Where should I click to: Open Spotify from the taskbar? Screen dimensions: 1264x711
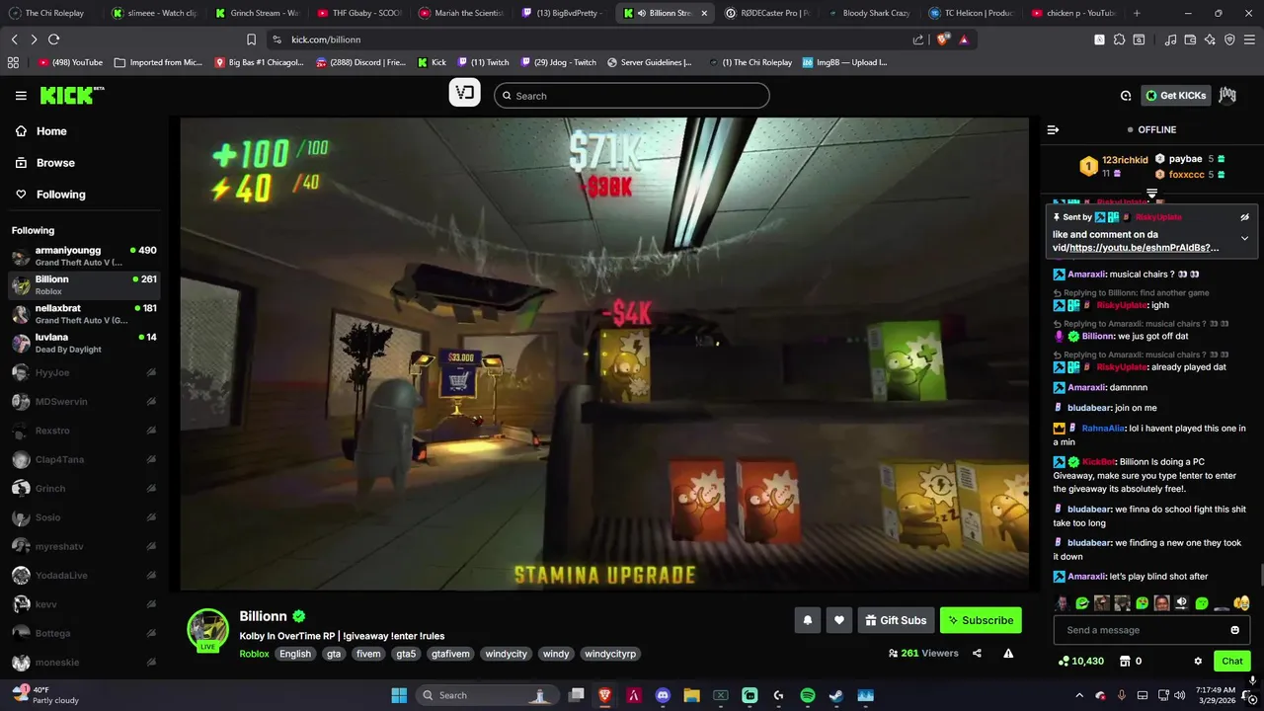pyautogui.click(x=807, y=695)
